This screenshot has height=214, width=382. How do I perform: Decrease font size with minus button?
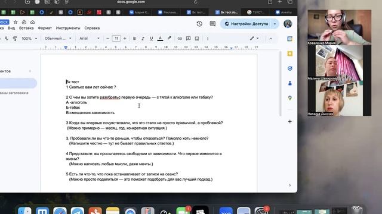pyautogui.click(x=107, y=38)
